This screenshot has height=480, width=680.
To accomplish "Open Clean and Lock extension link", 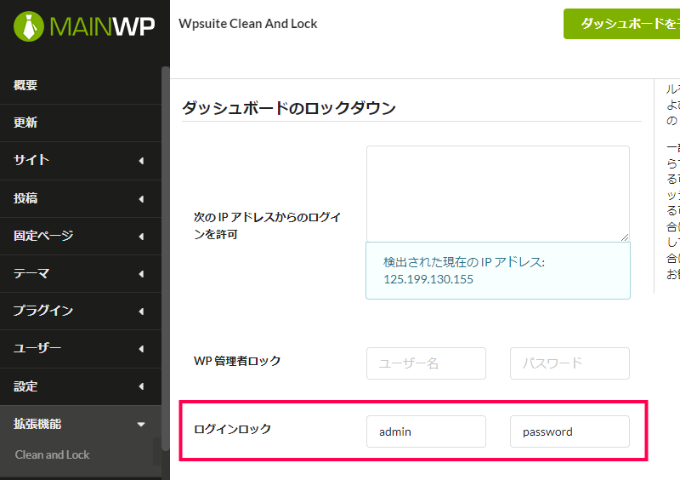I will 52,454.
